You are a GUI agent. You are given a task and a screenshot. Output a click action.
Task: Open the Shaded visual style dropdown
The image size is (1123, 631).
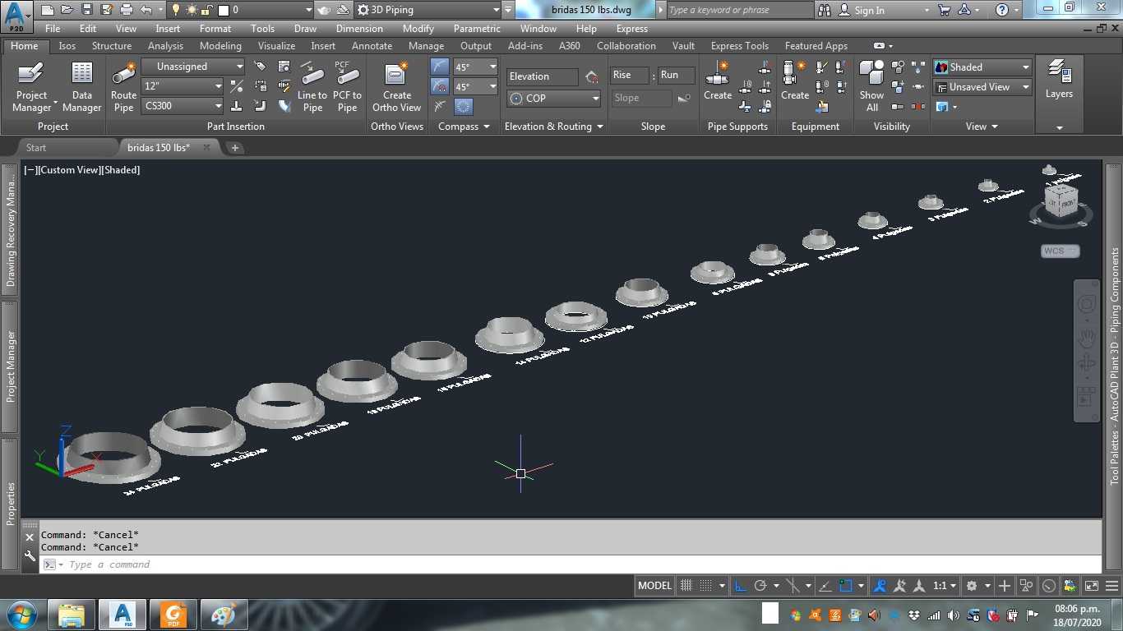982,67
